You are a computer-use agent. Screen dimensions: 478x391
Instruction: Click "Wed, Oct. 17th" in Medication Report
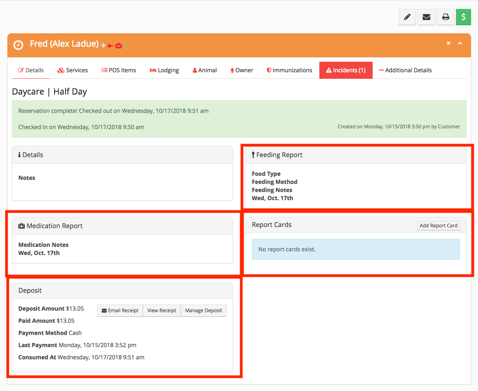click(x=39, y=253)
